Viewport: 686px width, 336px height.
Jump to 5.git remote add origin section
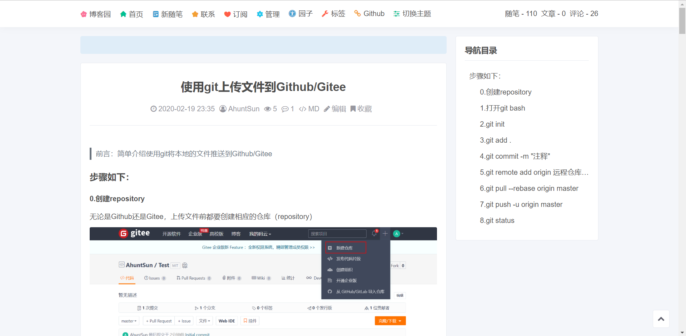tap(534, 172)
